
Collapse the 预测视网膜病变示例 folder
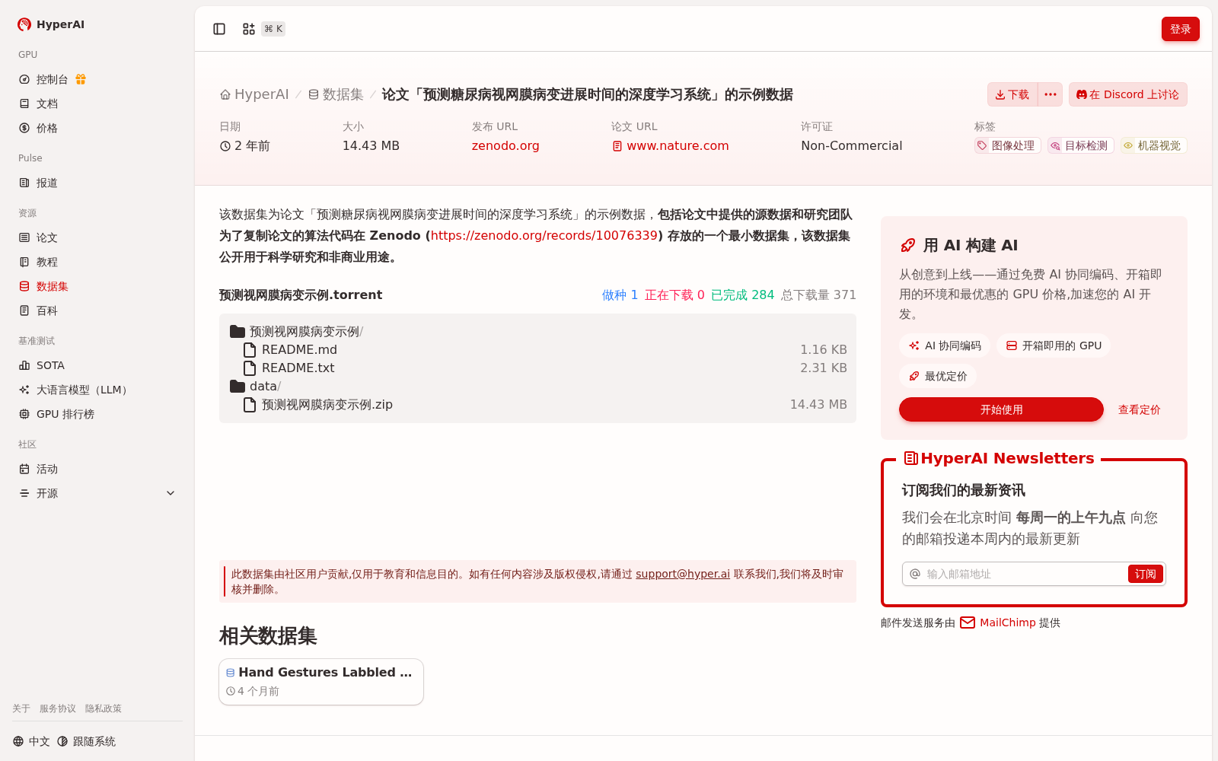[x=238, y=332]
